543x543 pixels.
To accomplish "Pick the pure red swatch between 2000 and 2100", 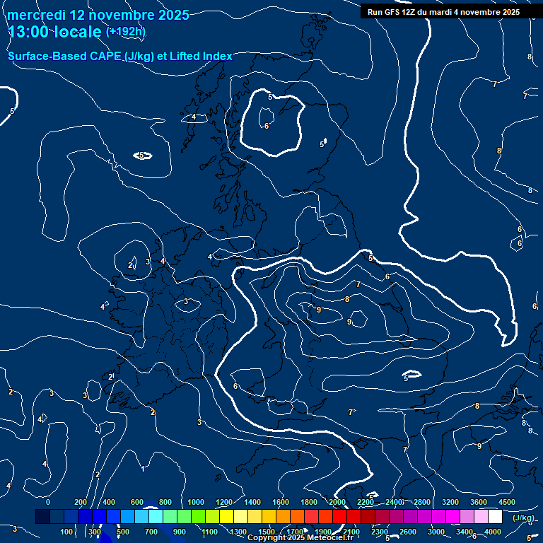I will pos(339,516).
